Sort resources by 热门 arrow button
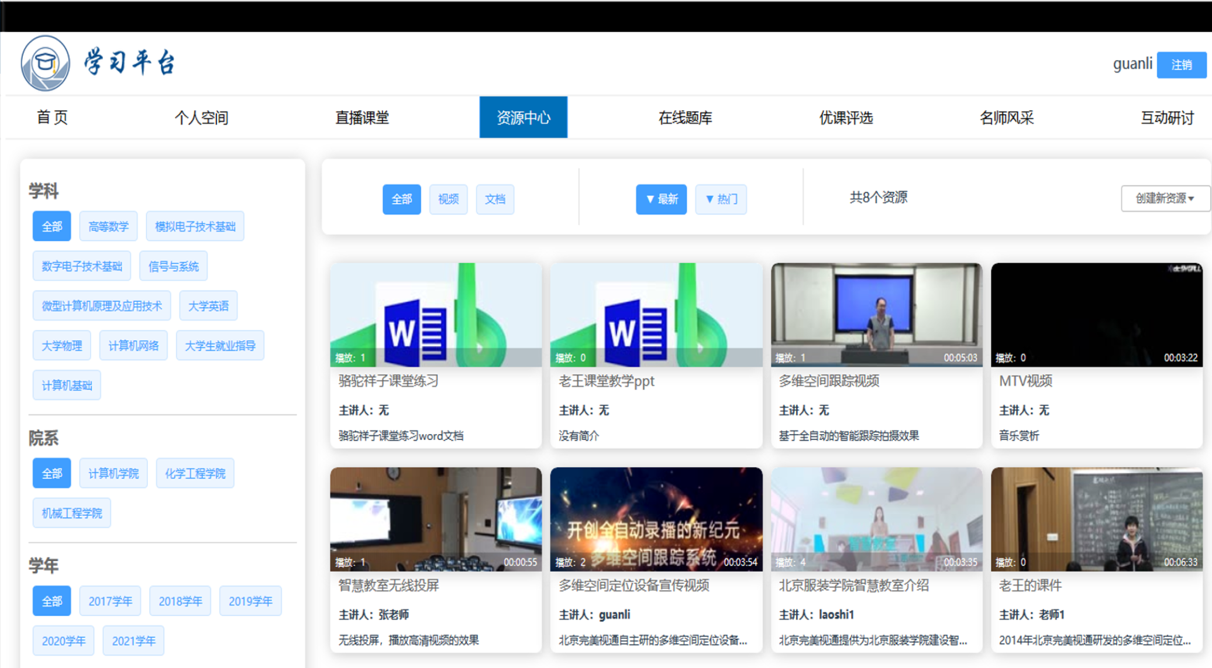Image resolution: width=1212 pixels, height=668 pixels. pos(721,199)
